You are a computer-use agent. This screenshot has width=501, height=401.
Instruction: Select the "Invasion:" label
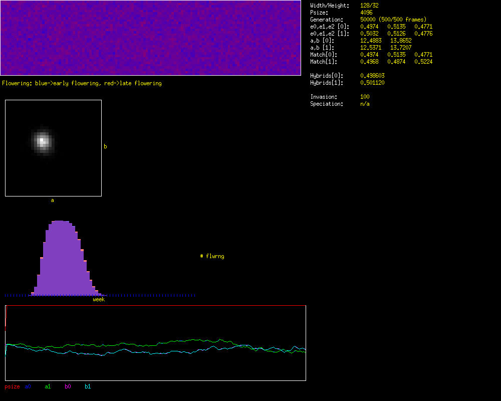pos(324,97)
